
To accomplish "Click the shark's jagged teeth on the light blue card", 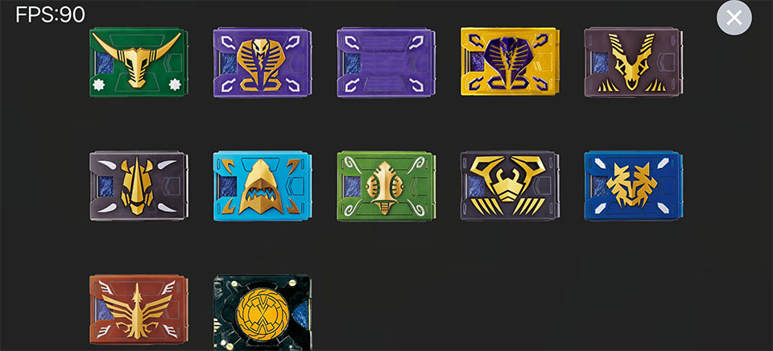I will (262, 195).
